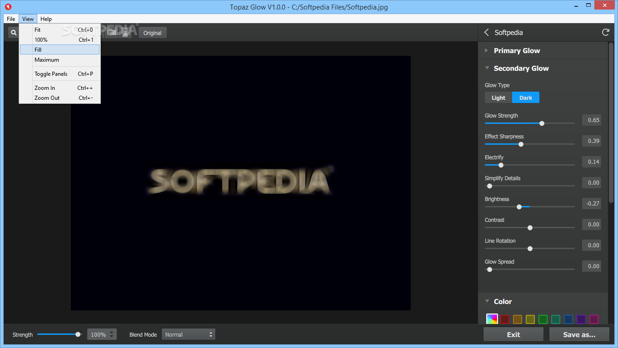
Task: Click the Electrify value field 0.14
Action: [592, 162]
